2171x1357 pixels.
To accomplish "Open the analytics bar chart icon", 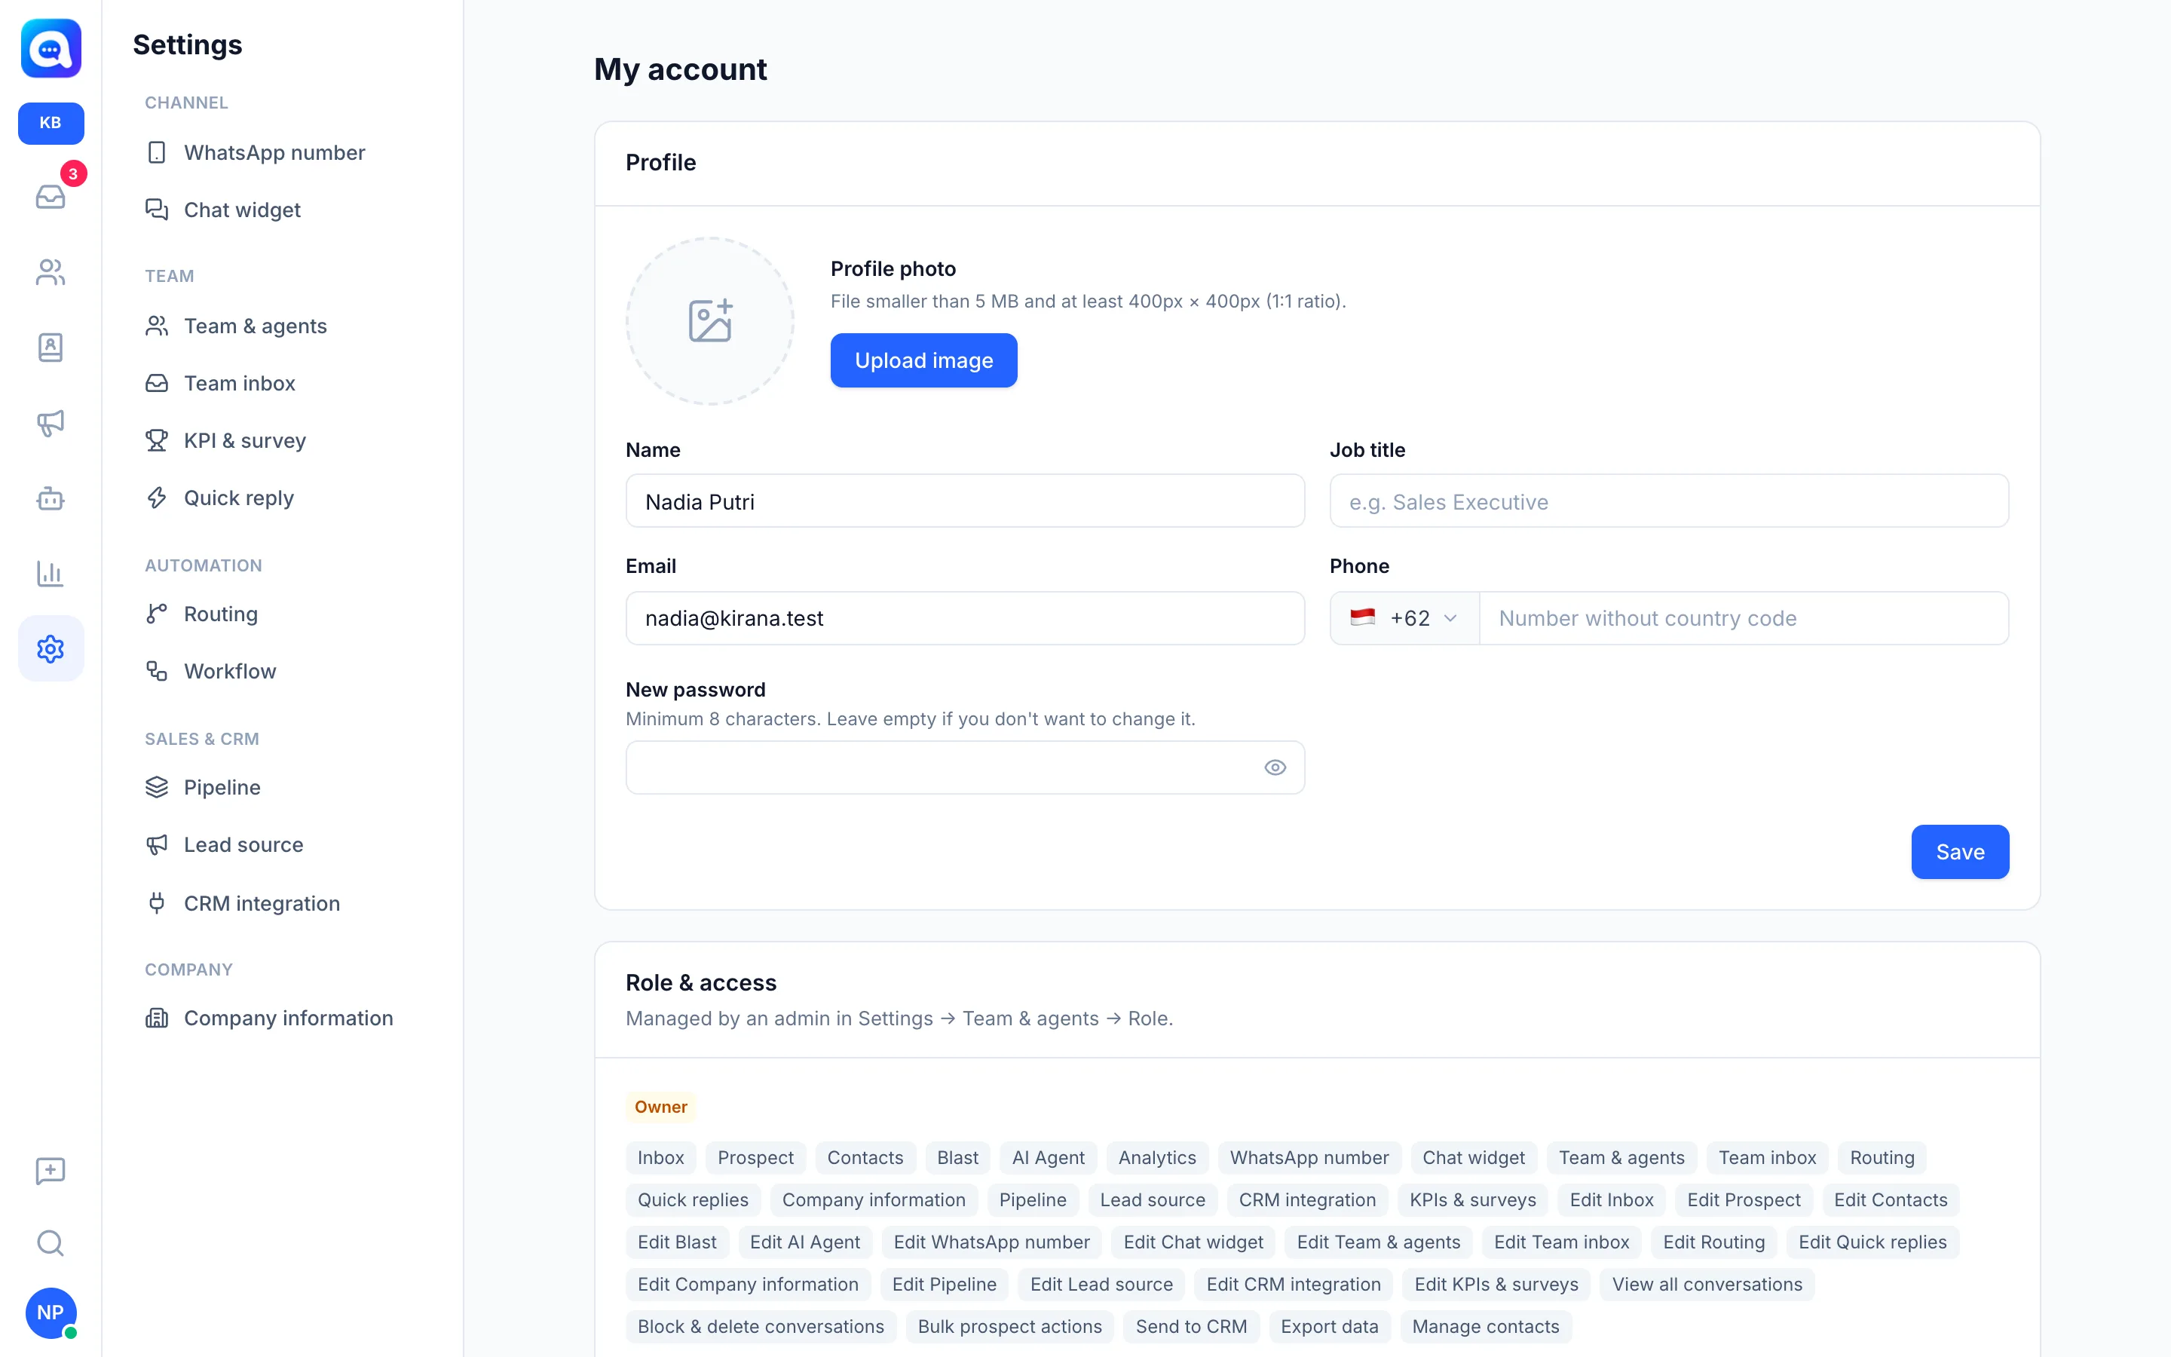I will coord(51,574).
